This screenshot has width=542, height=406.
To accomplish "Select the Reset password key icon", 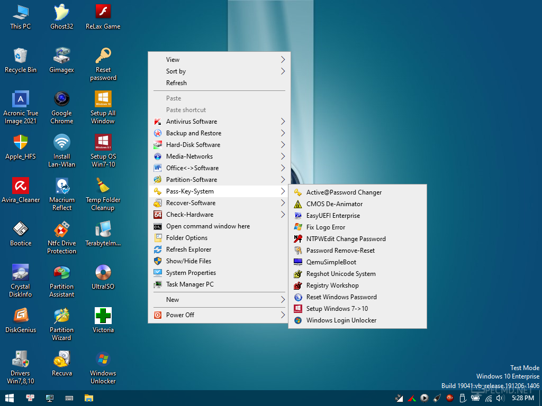I will pos(103,64).
